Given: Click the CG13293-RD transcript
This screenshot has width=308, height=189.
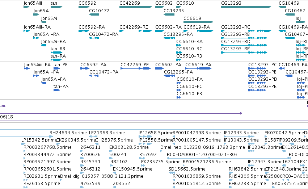Looking at the screenshot, I should pos(236,41).
